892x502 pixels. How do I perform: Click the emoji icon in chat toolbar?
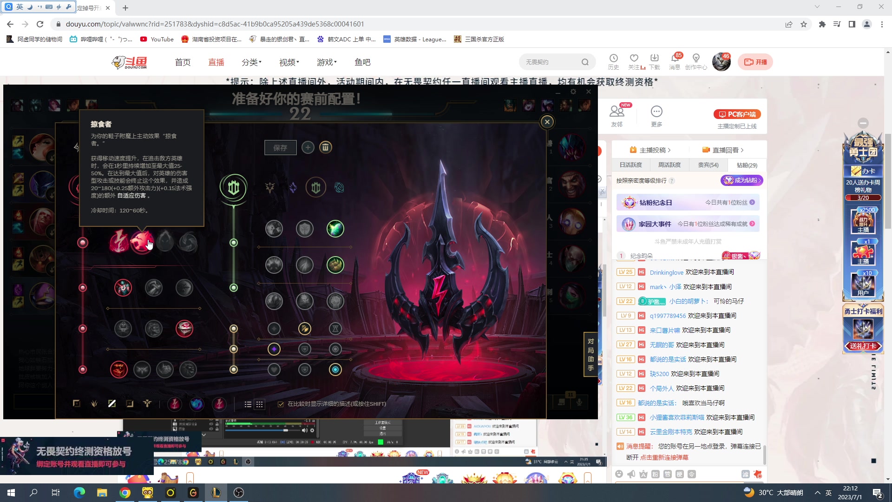click(x=619, y=474)
